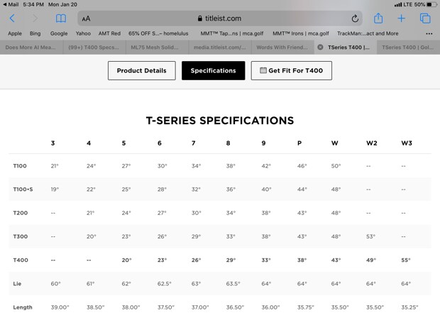Image resolution: width=440 pixels, height=330 pixels.
Task: Go back to previous page
Action: pos(12,18)
